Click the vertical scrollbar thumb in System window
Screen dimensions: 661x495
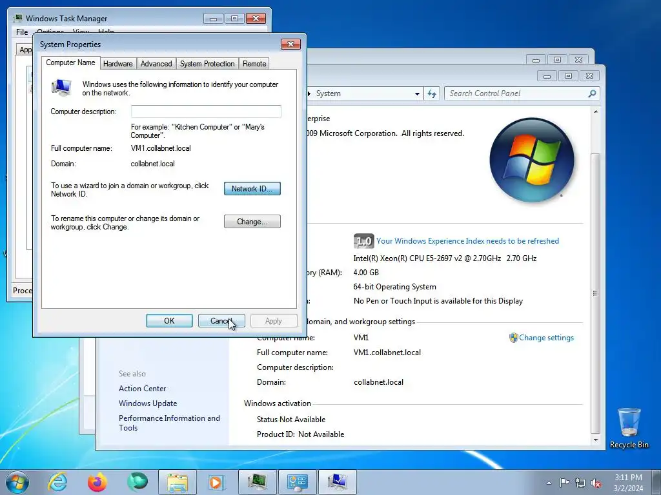click(x=595, y=293)
